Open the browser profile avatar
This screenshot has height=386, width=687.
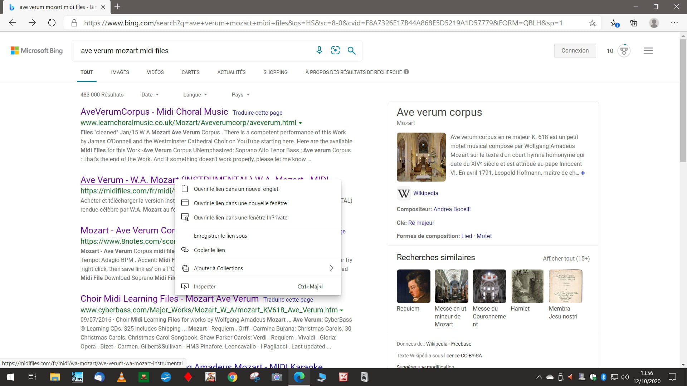tap(654, 23)
